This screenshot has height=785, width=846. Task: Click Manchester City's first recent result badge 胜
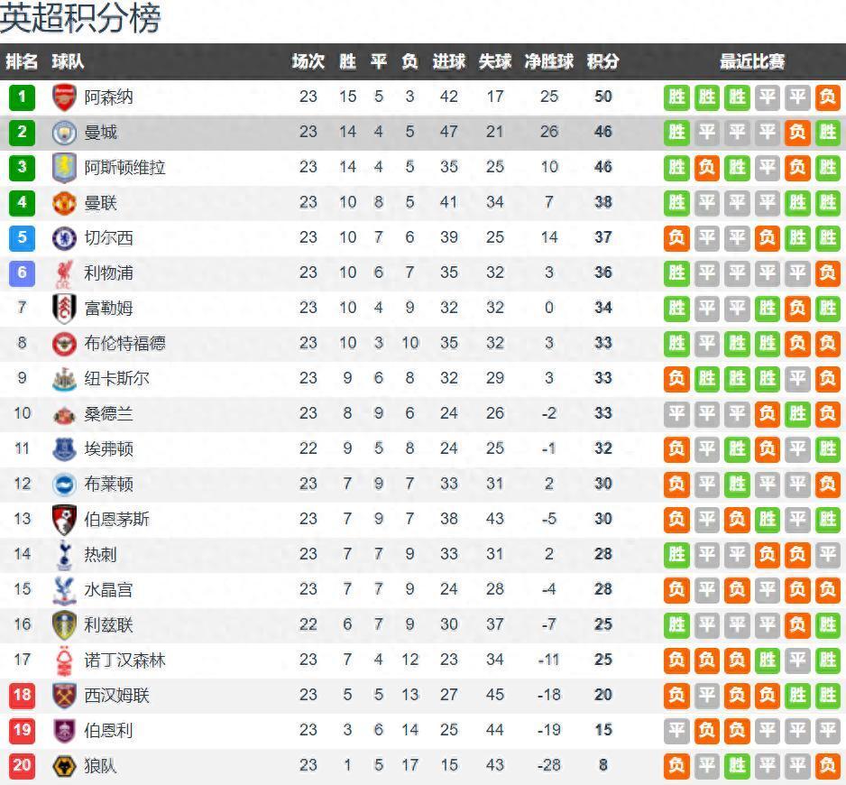point(676,132)
